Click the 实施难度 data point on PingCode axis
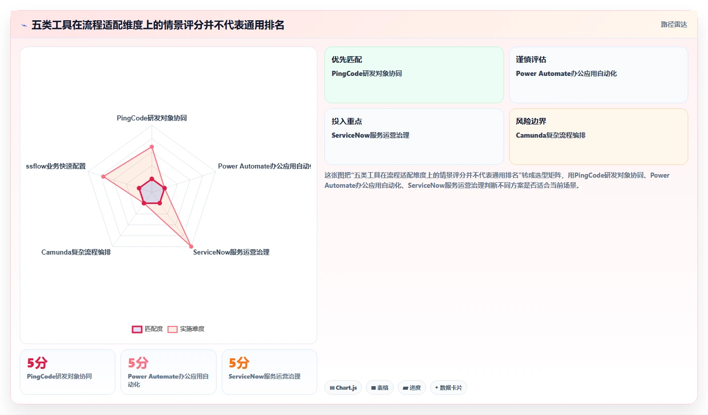 (x=152, y=147)
